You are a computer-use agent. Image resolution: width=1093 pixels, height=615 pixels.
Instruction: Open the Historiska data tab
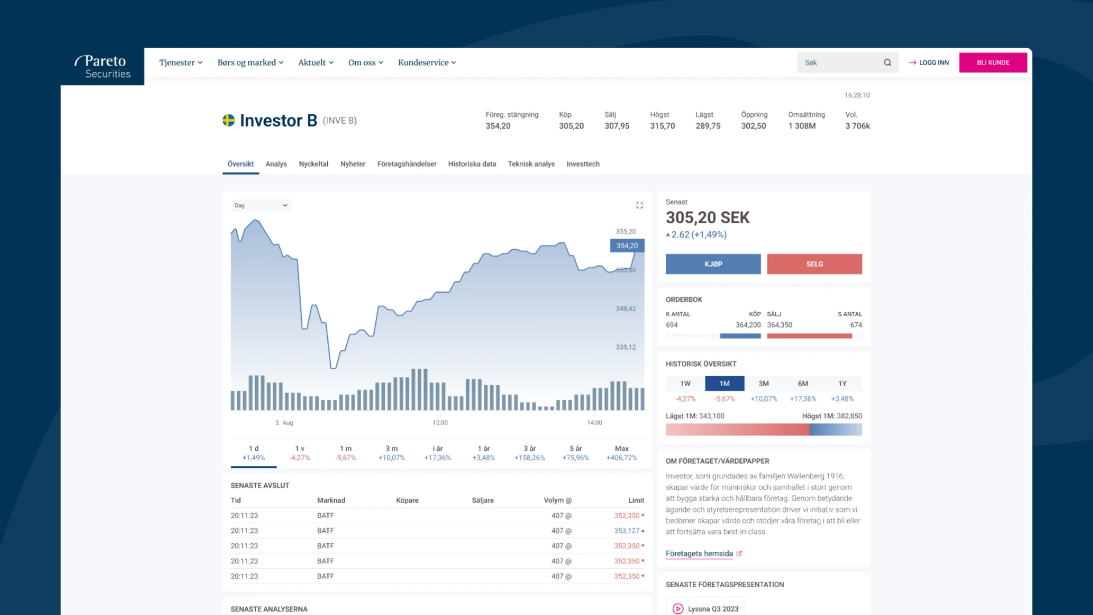coord(472,164)
